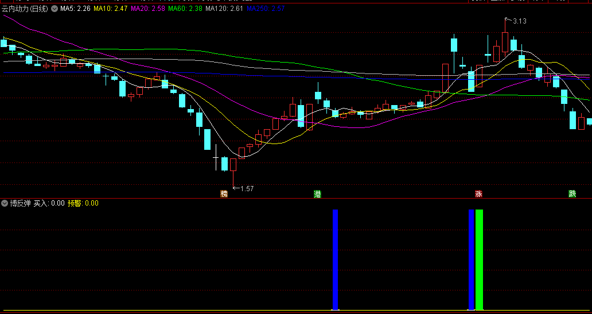This screenshot has height=314, width=592.
Task: Select the green MA60: 2.38 label
Action: 185,9
